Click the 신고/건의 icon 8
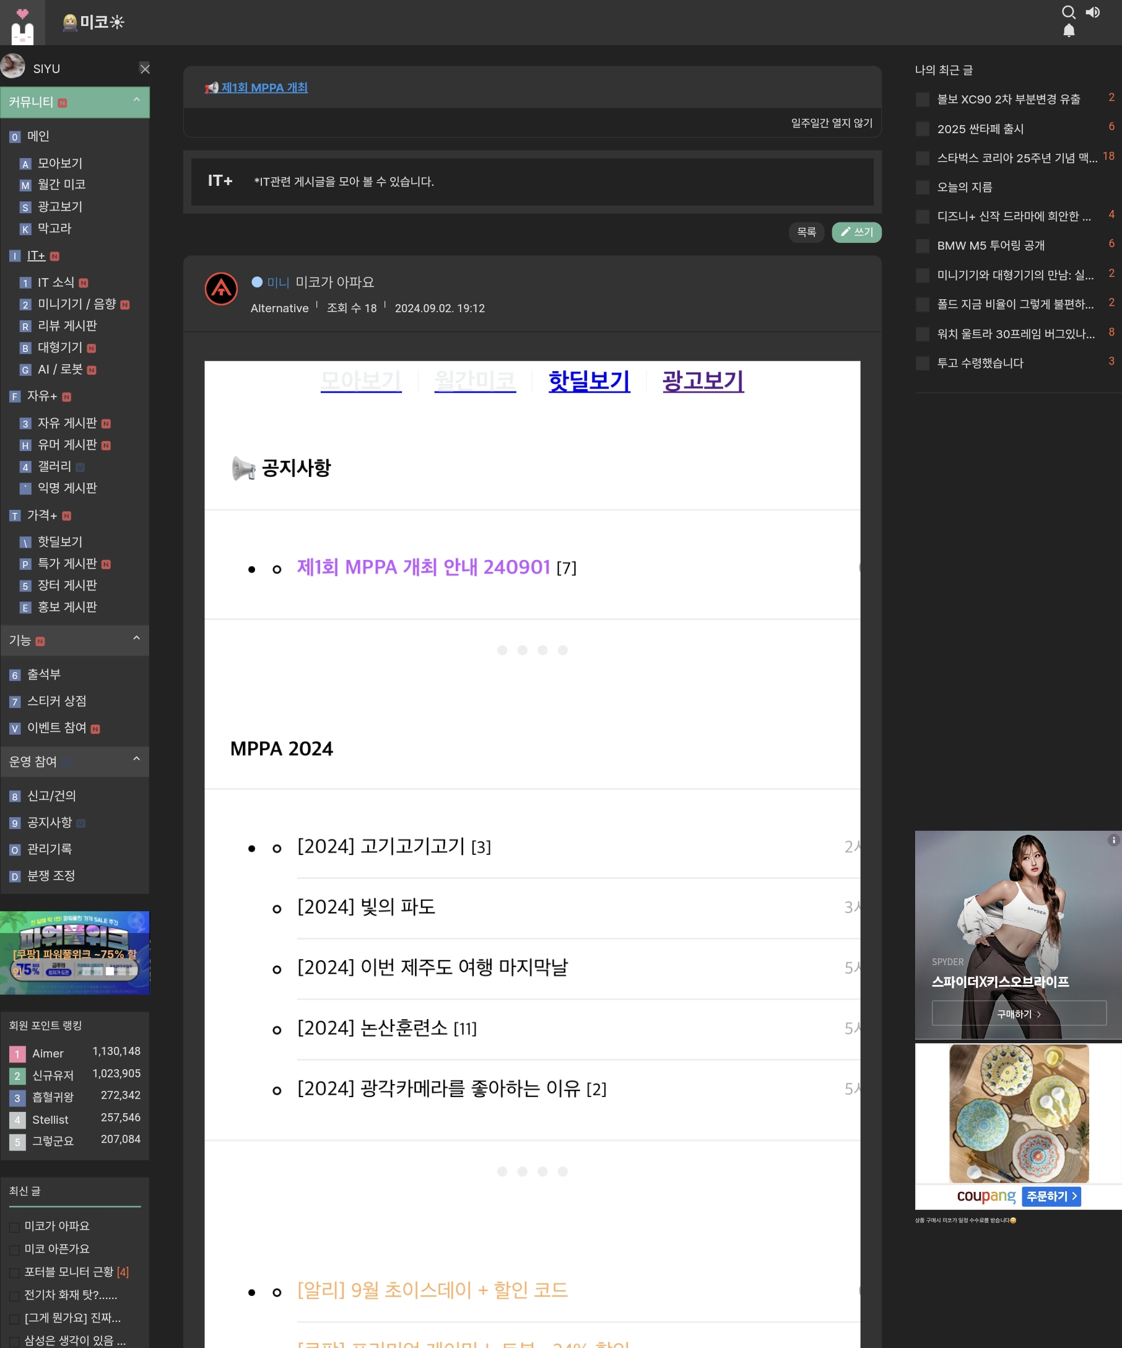This screenshot has width=1122, height=1348. pyautogui.click(x=15, y=797)
